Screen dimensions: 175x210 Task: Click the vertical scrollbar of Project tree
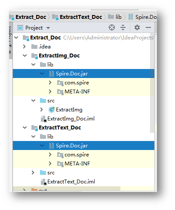[x=152, y=83]
